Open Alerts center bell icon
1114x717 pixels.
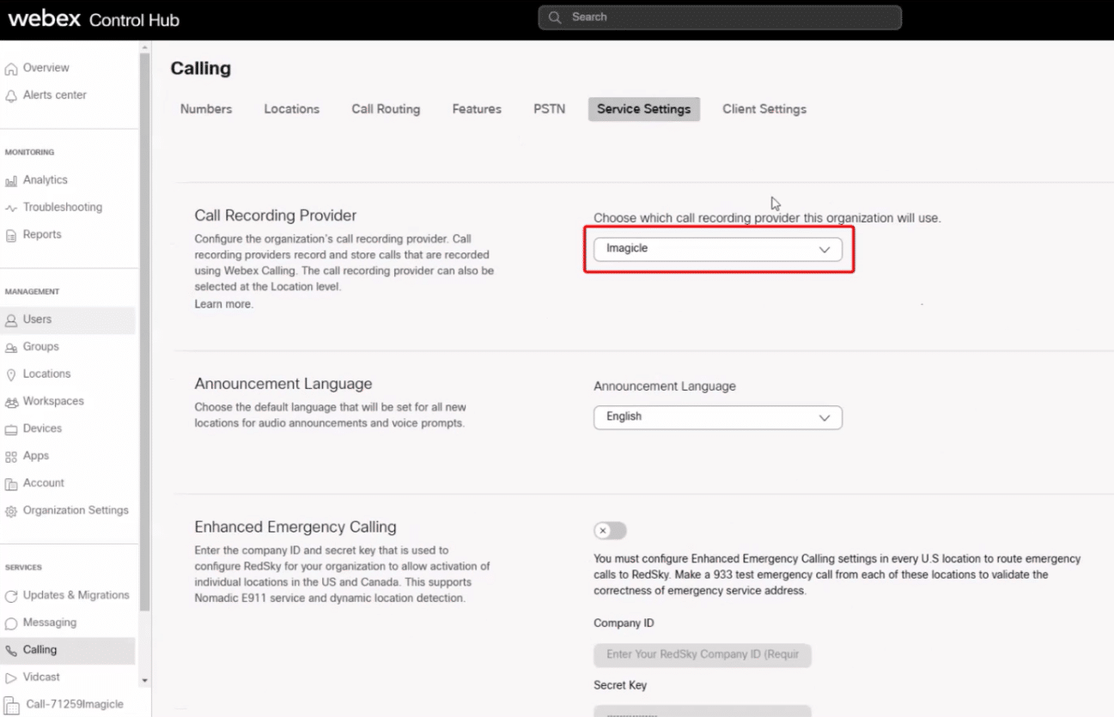point(11,96)
